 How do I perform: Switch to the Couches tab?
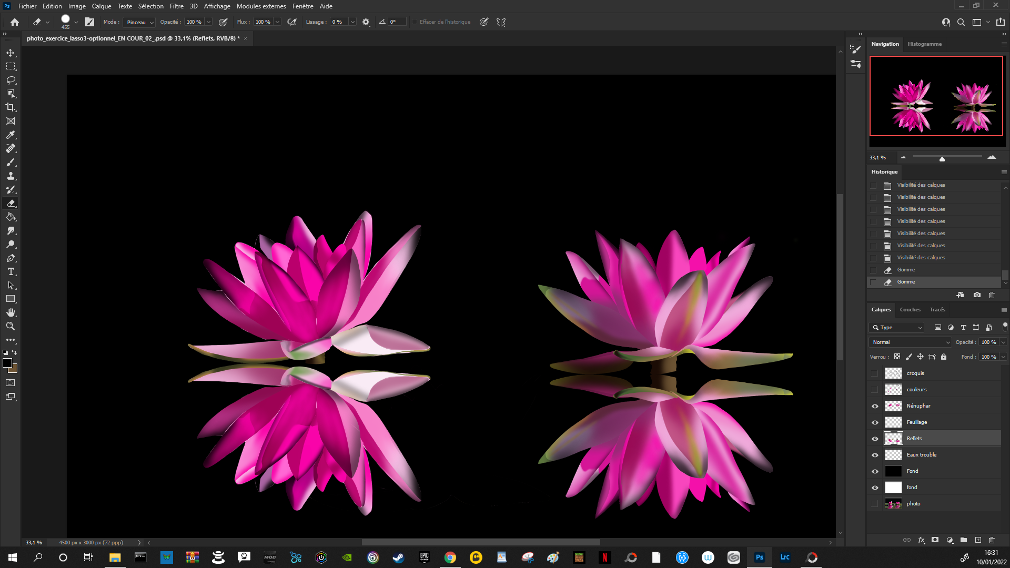click(x=910, y=310)
